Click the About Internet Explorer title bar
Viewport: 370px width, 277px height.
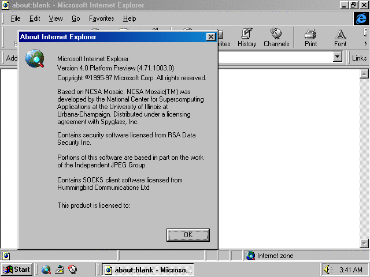coord(118,37)
